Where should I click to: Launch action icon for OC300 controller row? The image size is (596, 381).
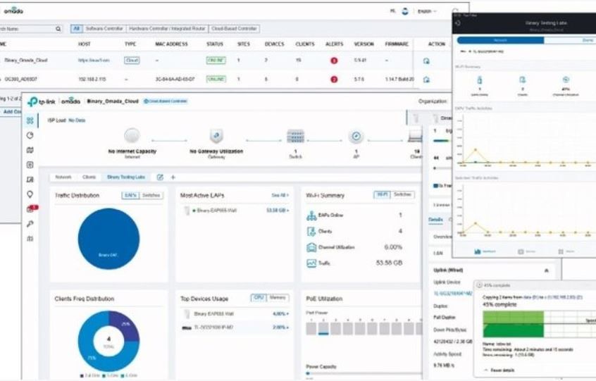[x=426, y=80]
